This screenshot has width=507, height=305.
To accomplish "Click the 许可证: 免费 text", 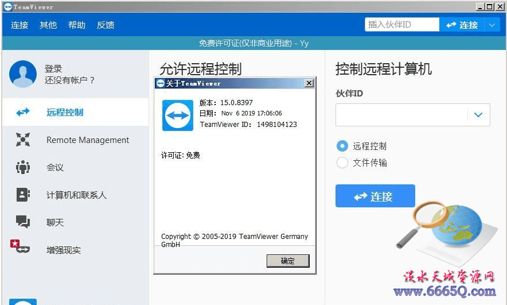I will [x=181, y=156].
